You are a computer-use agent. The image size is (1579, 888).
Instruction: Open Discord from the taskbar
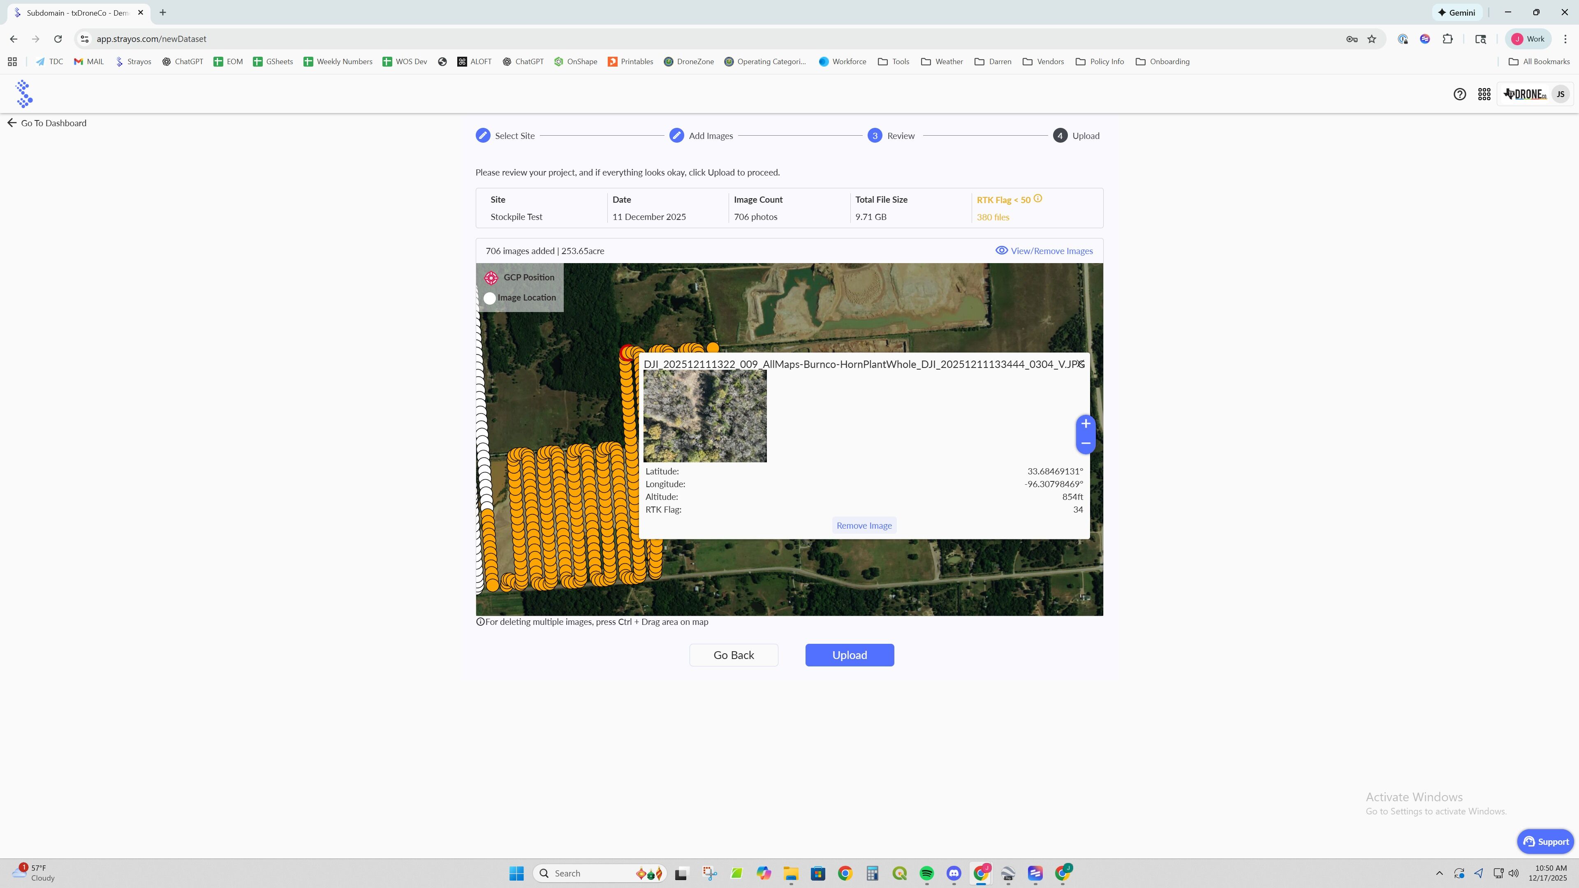[954, 873]
